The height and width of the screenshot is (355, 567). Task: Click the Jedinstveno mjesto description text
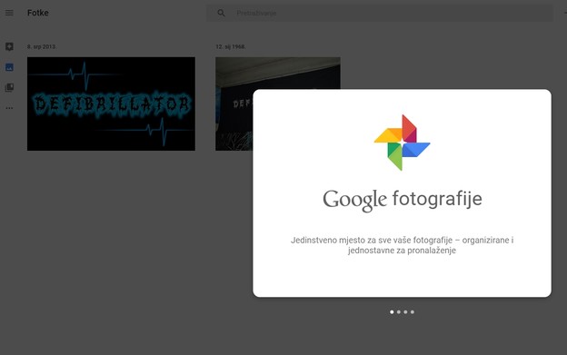[403, 245]
